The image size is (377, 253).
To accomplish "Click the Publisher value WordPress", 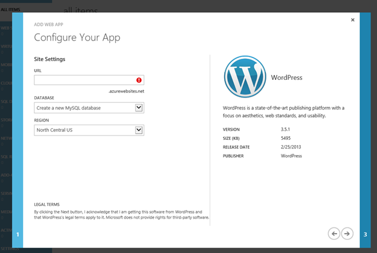I will [x=291, y=156].
